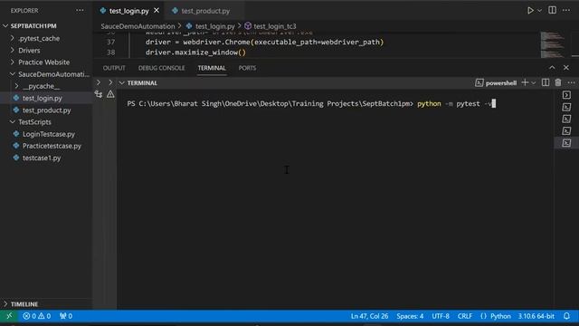Click SauceDemoAutomation breadcrumb
This screenshot has height=326, width=579.
pyautogui.click(x=138, y=26)
